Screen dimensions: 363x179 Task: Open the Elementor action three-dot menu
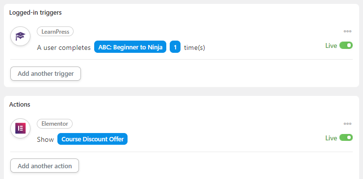(x=347, y=124)
